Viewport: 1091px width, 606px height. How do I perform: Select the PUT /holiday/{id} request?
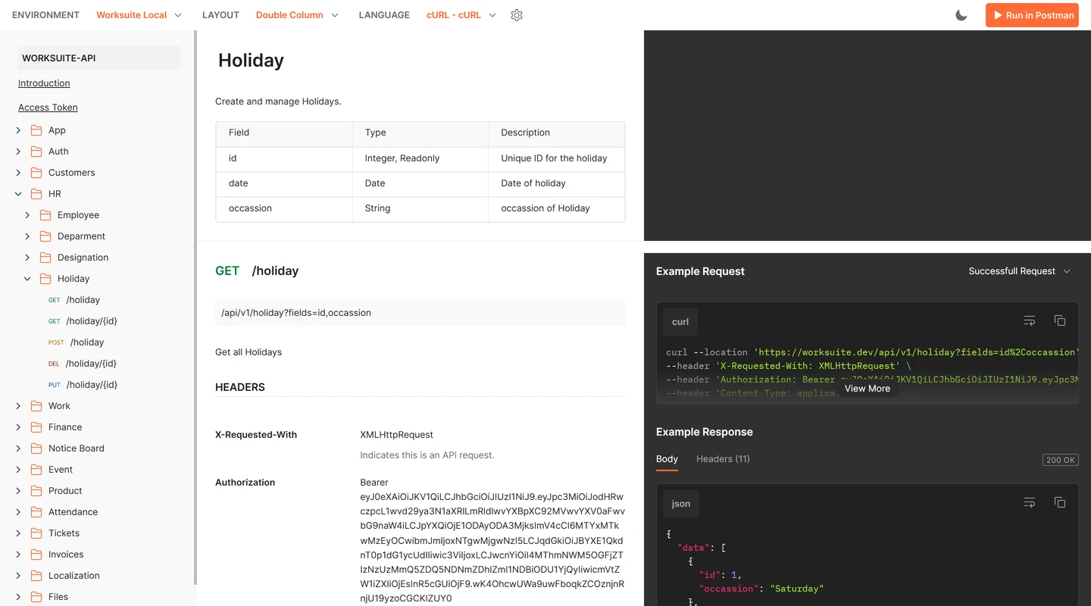(83, 385)
